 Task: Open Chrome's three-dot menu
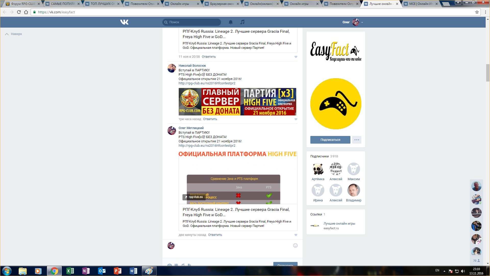tap(485, 12)
